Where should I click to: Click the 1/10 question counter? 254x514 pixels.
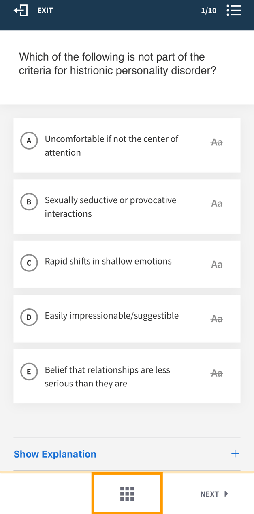click(x=209, y=11)
